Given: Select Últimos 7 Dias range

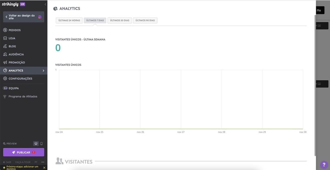Looking at the screenshot, I should [x=95, y=21].
